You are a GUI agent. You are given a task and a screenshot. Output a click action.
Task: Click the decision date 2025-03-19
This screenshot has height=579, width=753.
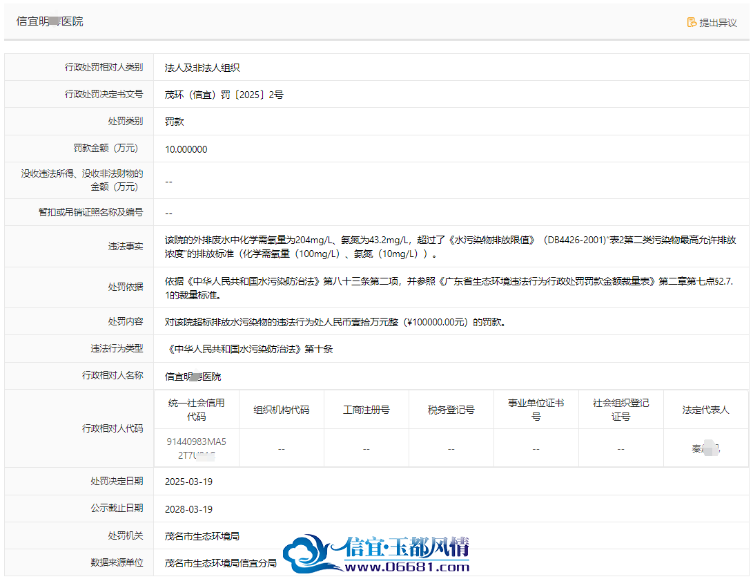coord(188,482)
